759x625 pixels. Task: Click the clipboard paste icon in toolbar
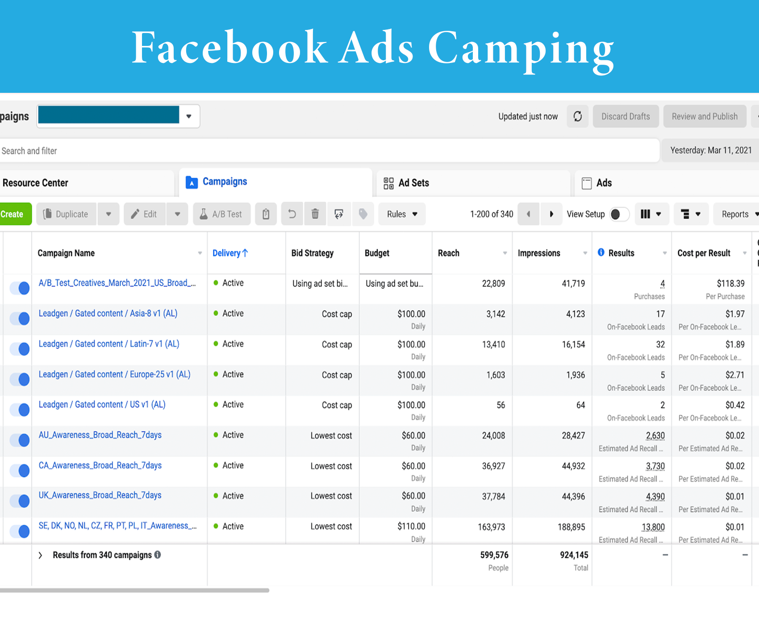(x=266, y=214)
